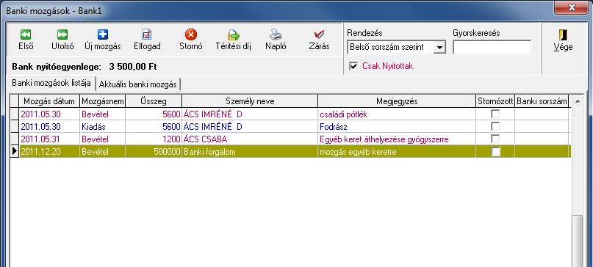Exit via the Vége door icon
The height and width of the screenshot is (267, 593).
(x=563, y=34)
